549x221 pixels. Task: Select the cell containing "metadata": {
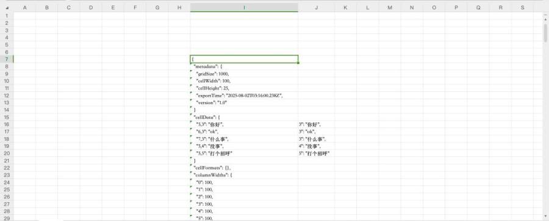[244, 66]
